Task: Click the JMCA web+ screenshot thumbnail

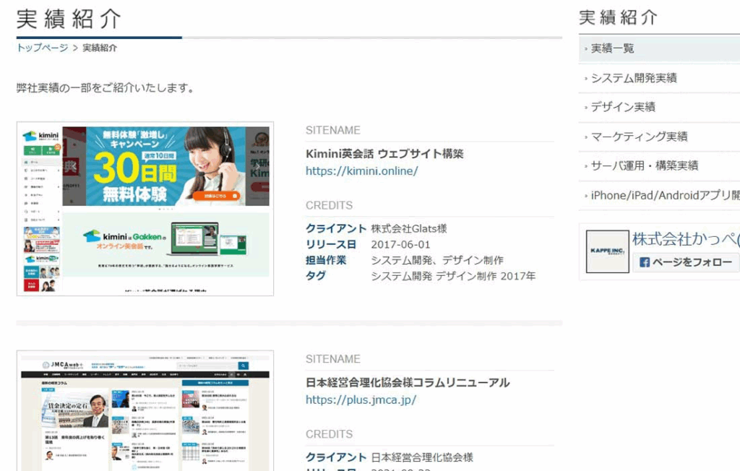Action: coord(145,410)
